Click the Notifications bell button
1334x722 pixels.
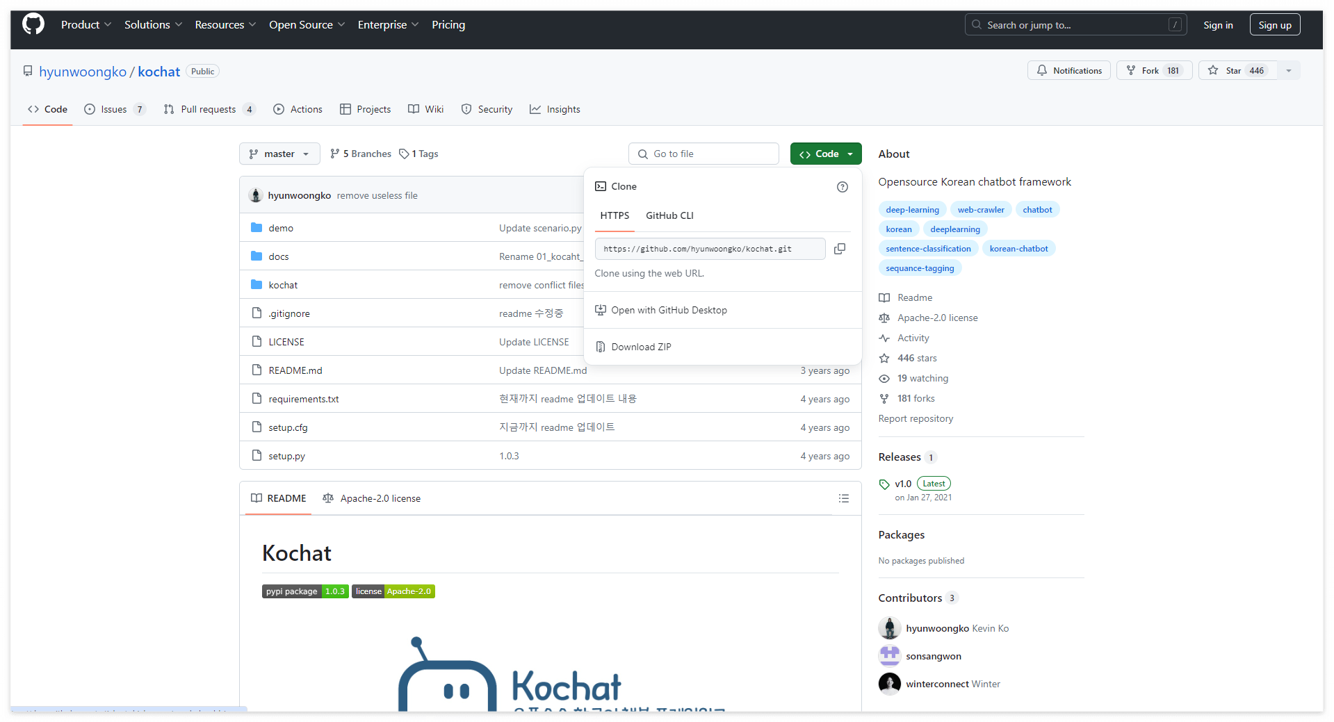click(1069, 70)
